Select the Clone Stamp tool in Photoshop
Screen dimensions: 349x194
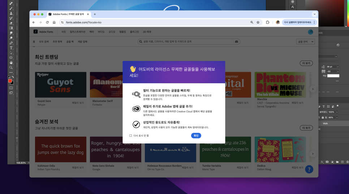11,13
